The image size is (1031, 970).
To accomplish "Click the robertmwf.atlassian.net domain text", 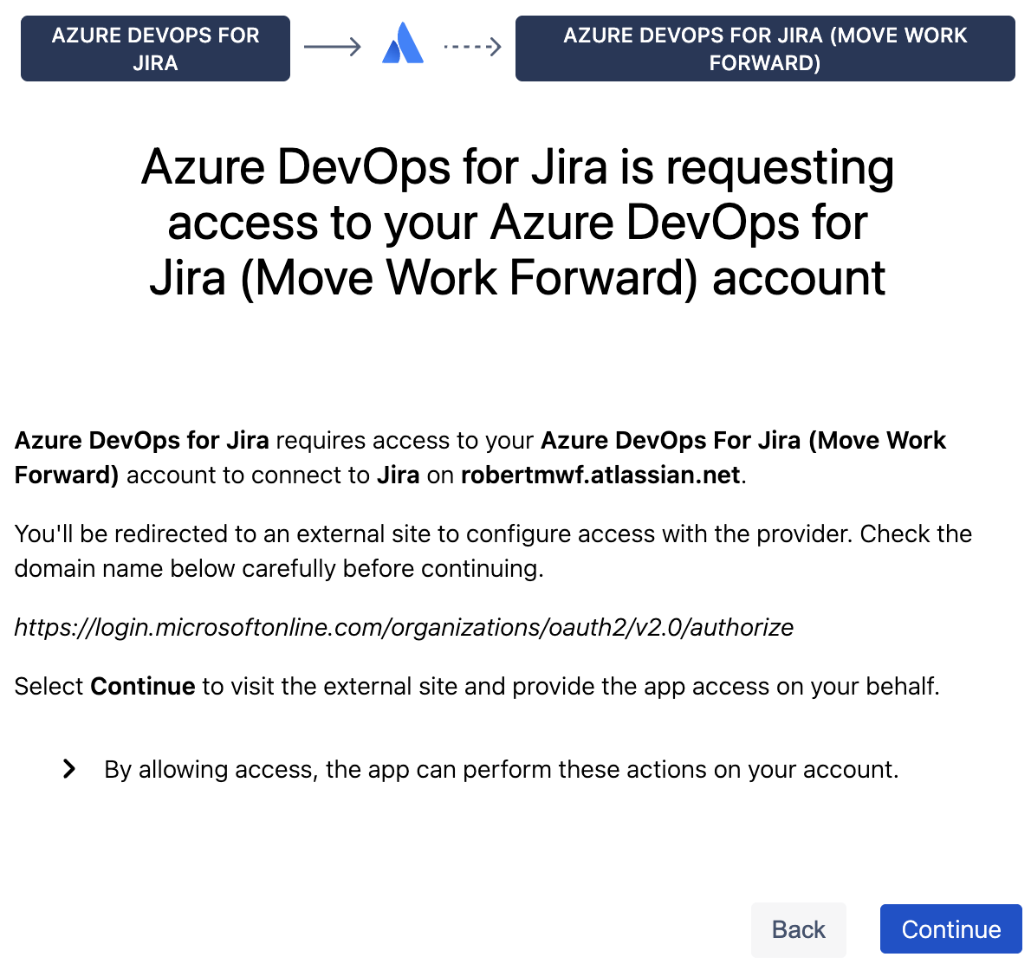I will click(601, 475).
